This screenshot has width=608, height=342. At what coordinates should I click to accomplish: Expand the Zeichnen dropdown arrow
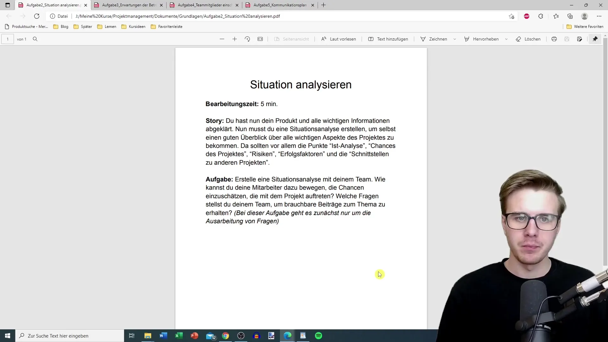[x=455, y=39]
